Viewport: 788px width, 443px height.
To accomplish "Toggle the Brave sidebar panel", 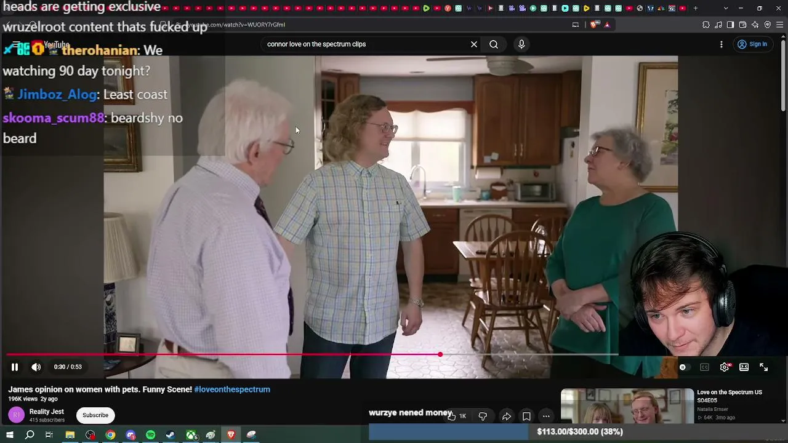I will point(731,25).
